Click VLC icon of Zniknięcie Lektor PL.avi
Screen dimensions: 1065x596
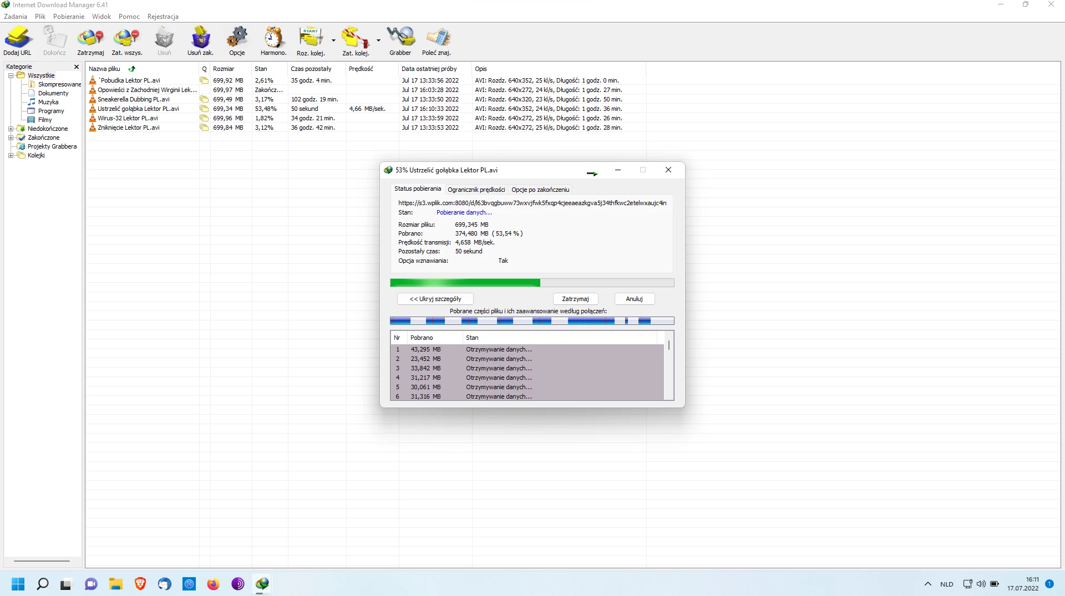click(x=93, y=128)
